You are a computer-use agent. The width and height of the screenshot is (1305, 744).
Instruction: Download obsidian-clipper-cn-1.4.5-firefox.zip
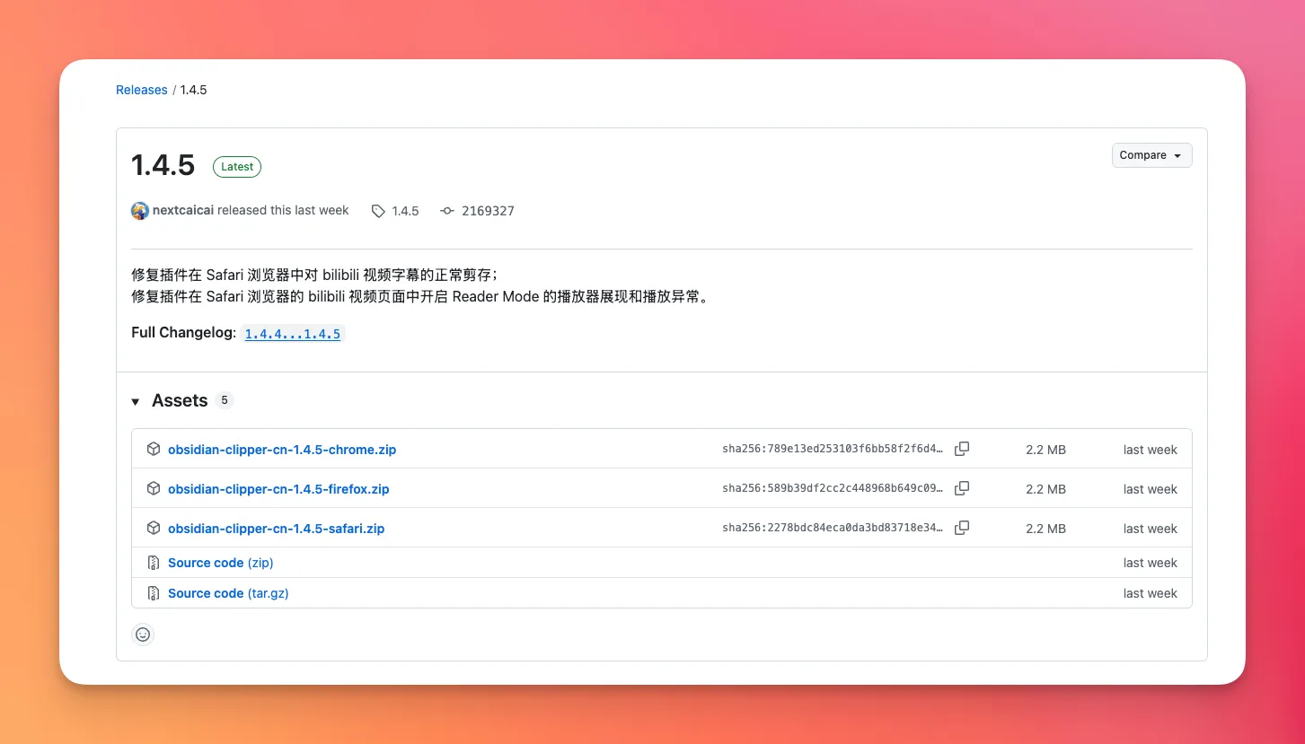[x=278, y=489]
